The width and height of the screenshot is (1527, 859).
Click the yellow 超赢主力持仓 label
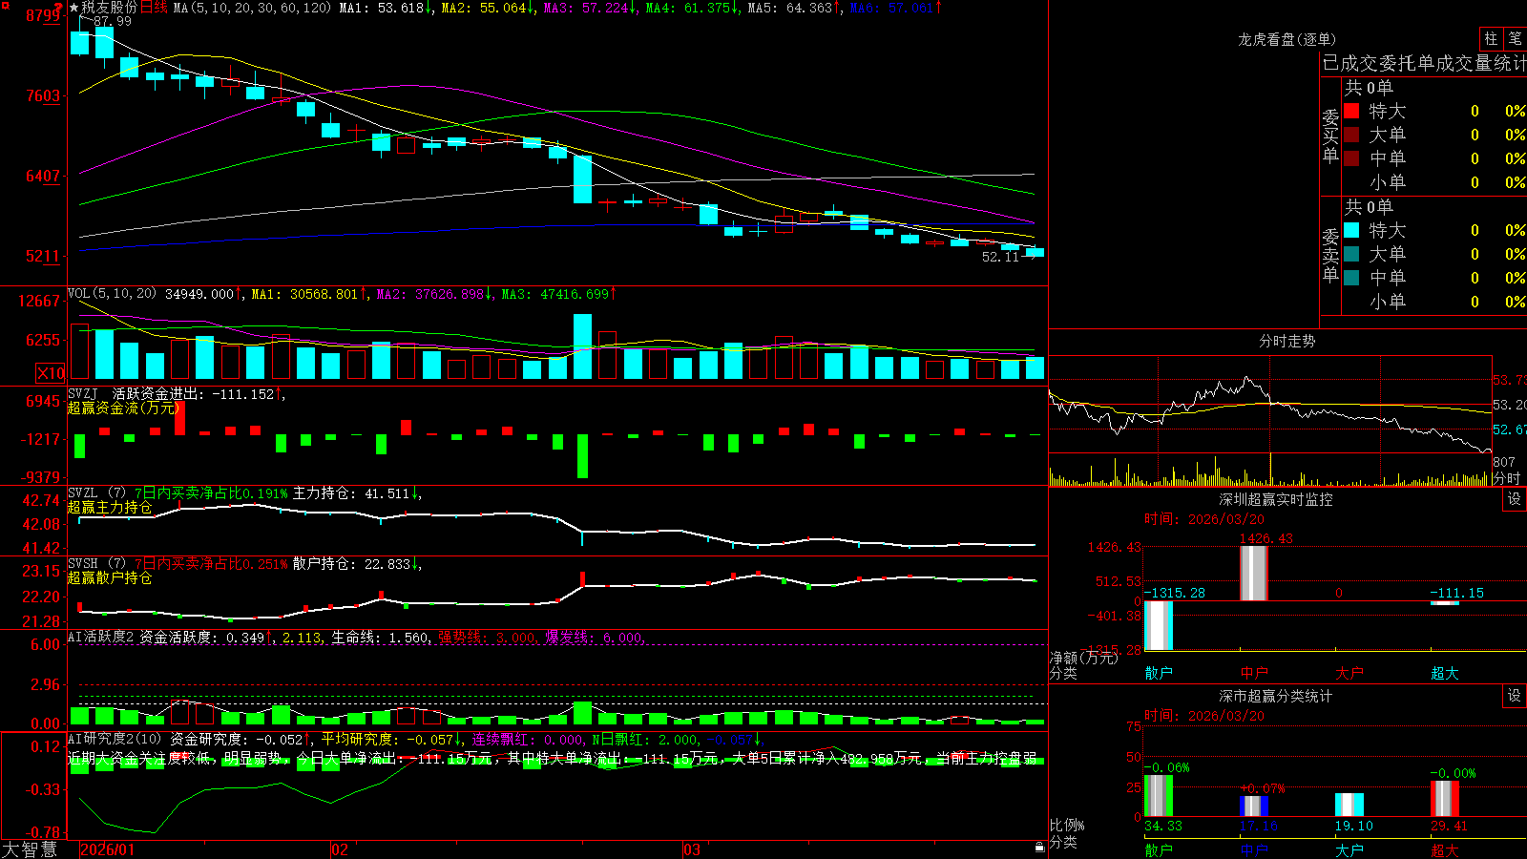pos(110,507)
